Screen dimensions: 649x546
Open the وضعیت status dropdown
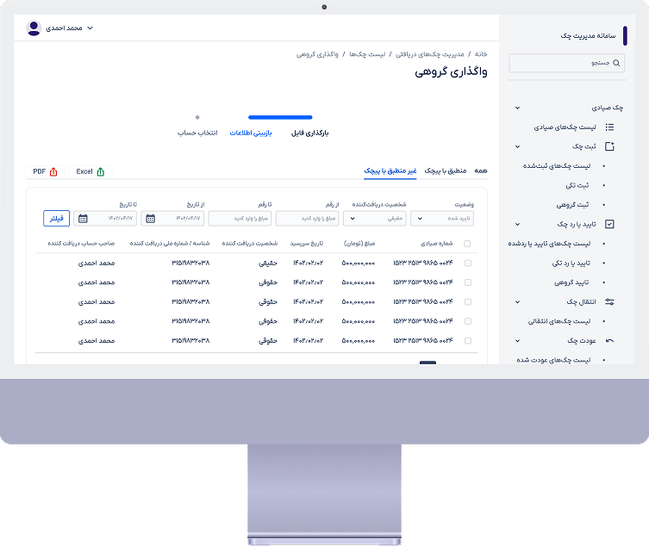pos(443,219)
